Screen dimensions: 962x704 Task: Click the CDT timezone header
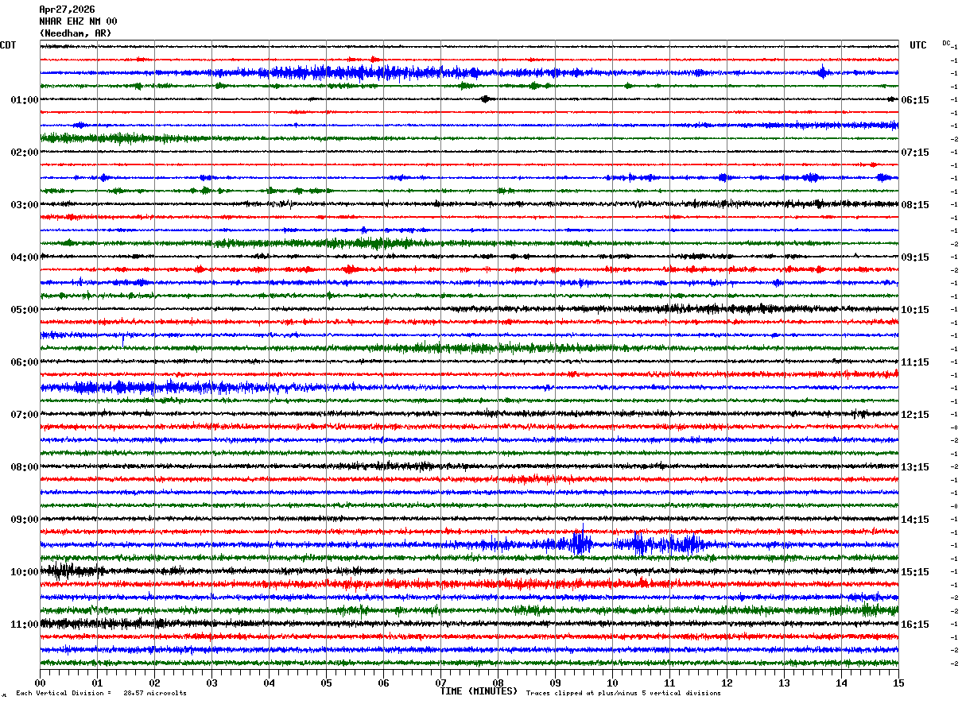8,45
